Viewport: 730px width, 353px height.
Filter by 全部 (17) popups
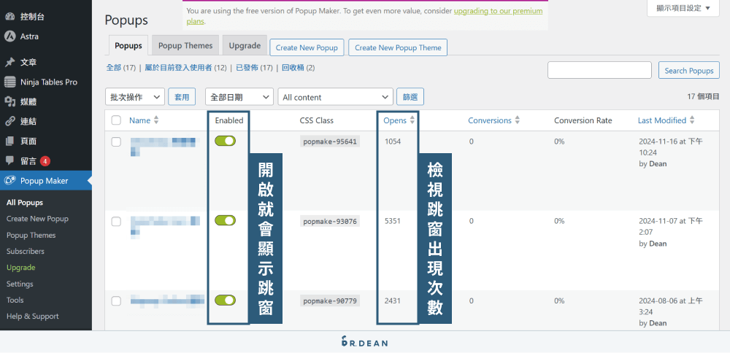pos(120,68)
